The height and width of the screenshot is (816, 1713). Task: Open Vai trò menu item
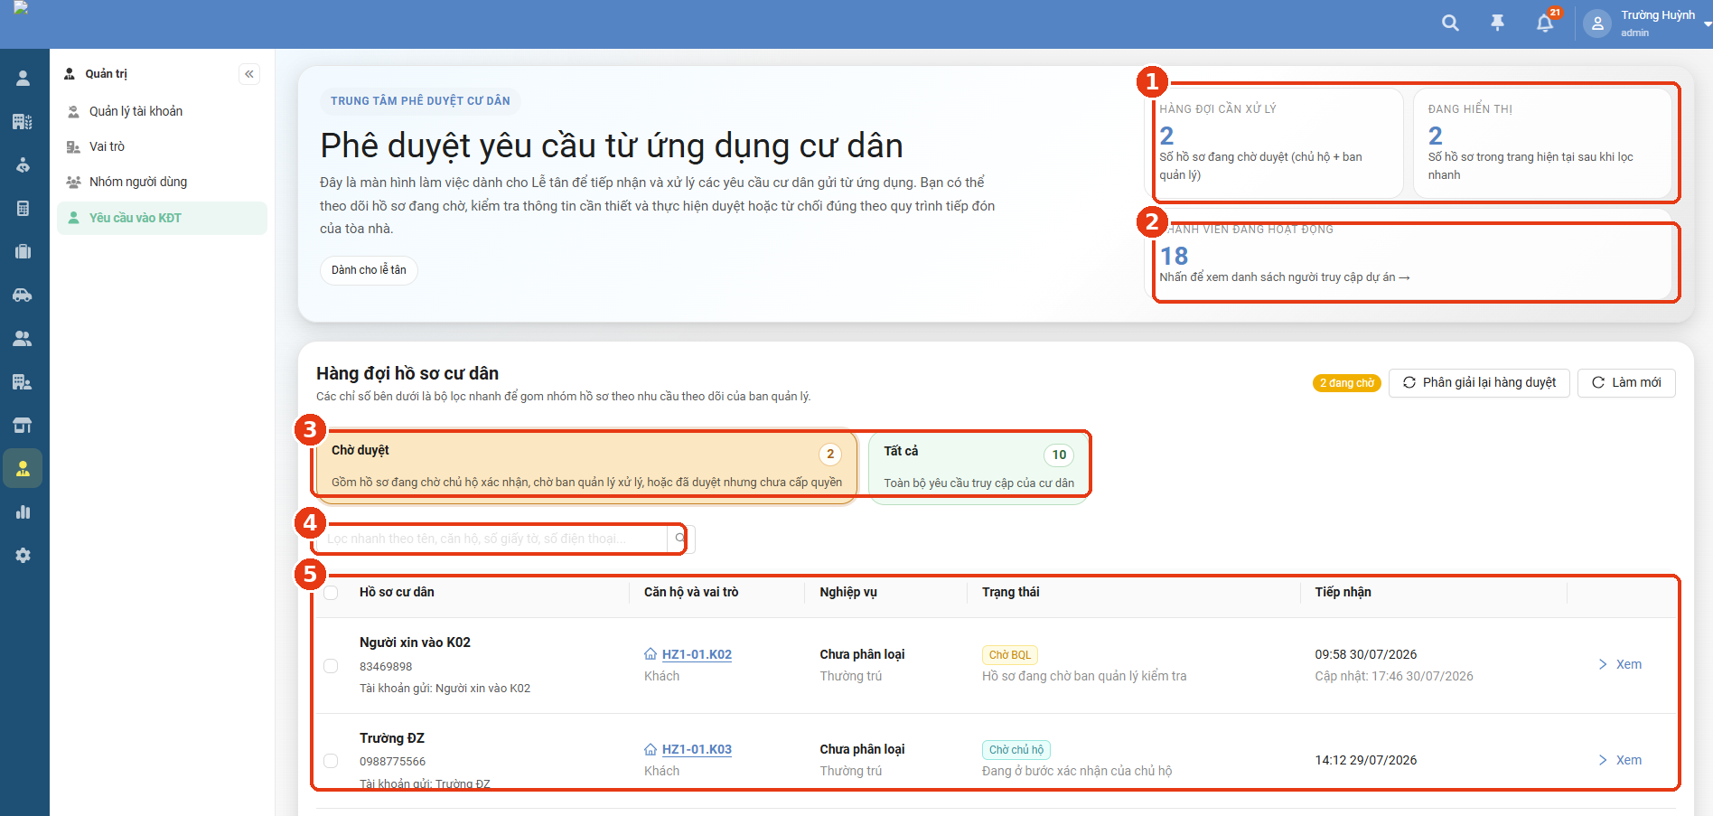[163, 146]
